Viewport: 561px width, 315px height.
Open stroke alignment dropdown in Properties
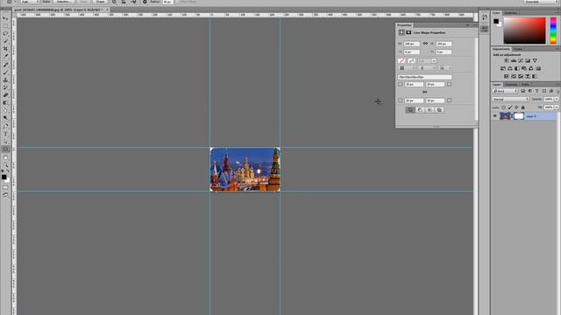coord(408,68)
